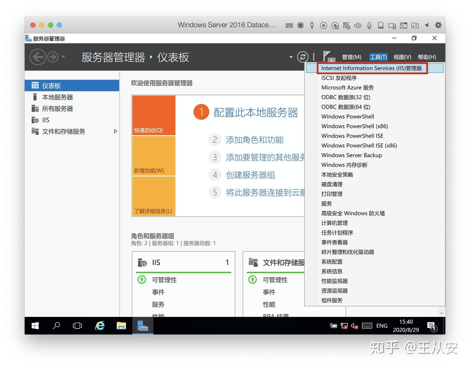Click the refresh icon in Server Manager
This screenshot has height=367, width=470.
click(x=303, y=57)
